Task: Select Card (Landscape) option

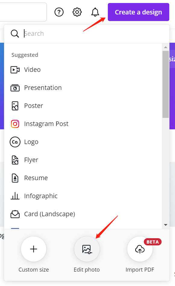Action: (x=50, y=214)
